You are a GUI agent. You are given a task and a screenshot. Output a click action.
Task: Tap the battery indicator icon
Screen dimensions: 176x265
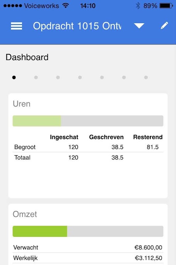(166, 6)
